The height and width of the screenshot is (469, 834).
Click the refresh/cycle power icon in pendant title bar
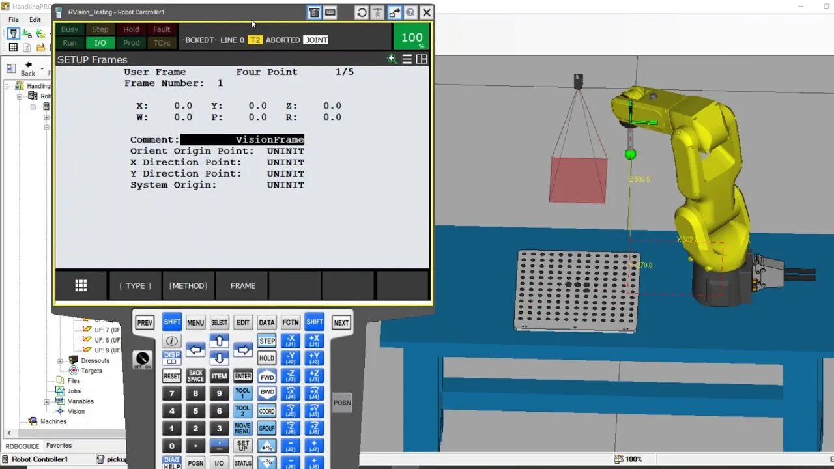[x=362, y=12]
